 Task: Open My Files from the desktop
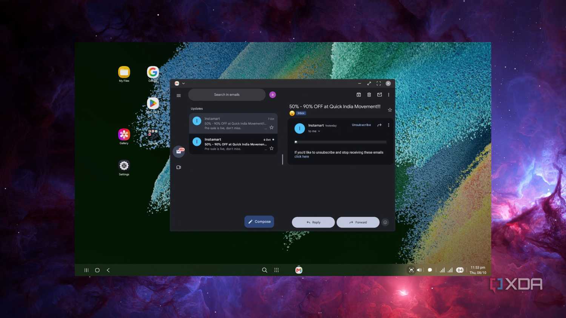pyautogui.click(x=124, y=74)
